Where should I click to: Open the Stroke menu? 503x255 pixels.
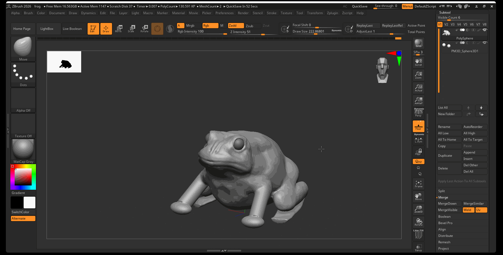click(271, 13)
